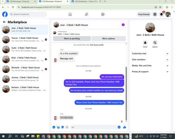Click the Search Facebook field
Image resolution: width=175 pixels, height=139 pixels.
pyautogui.click(x=28, y=14)
